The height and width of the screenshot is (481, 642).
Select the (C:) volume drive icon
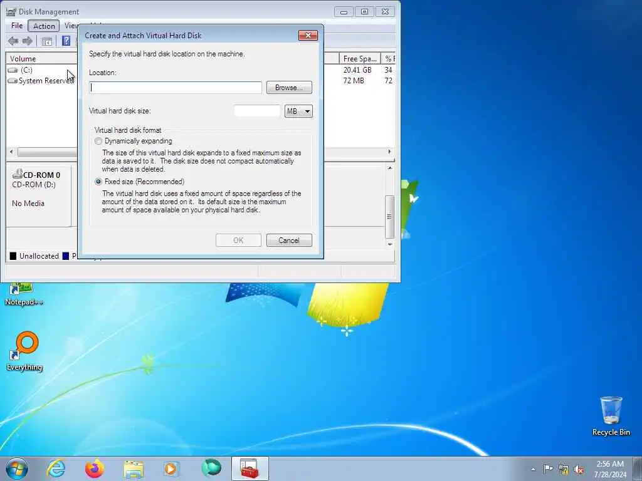[x=13, y=70]
